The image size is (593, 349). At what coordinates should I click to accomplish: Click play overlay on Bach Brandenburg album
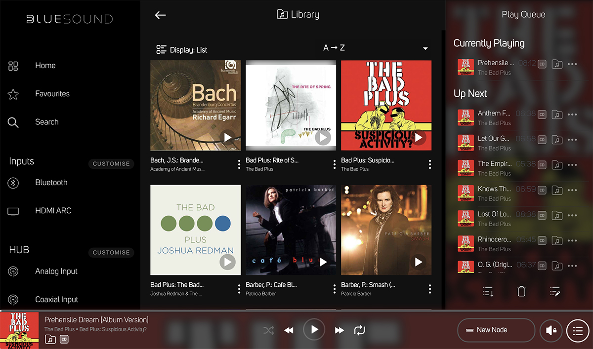point(228,137)
